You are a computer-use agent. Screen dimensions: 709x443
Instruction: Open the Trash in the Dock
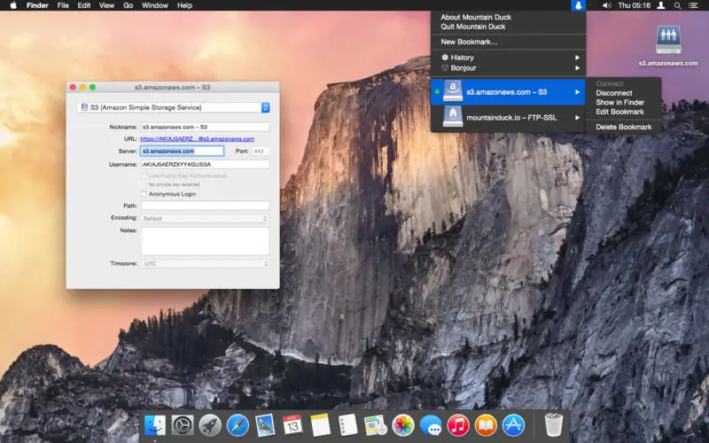pos(554,424)
